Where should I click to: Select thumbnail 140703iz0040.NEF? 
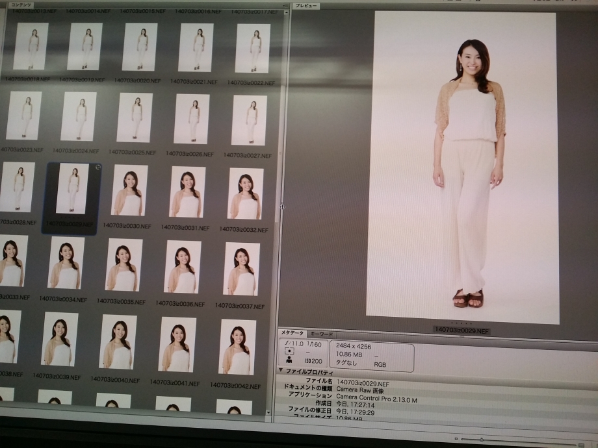point(118,342)
